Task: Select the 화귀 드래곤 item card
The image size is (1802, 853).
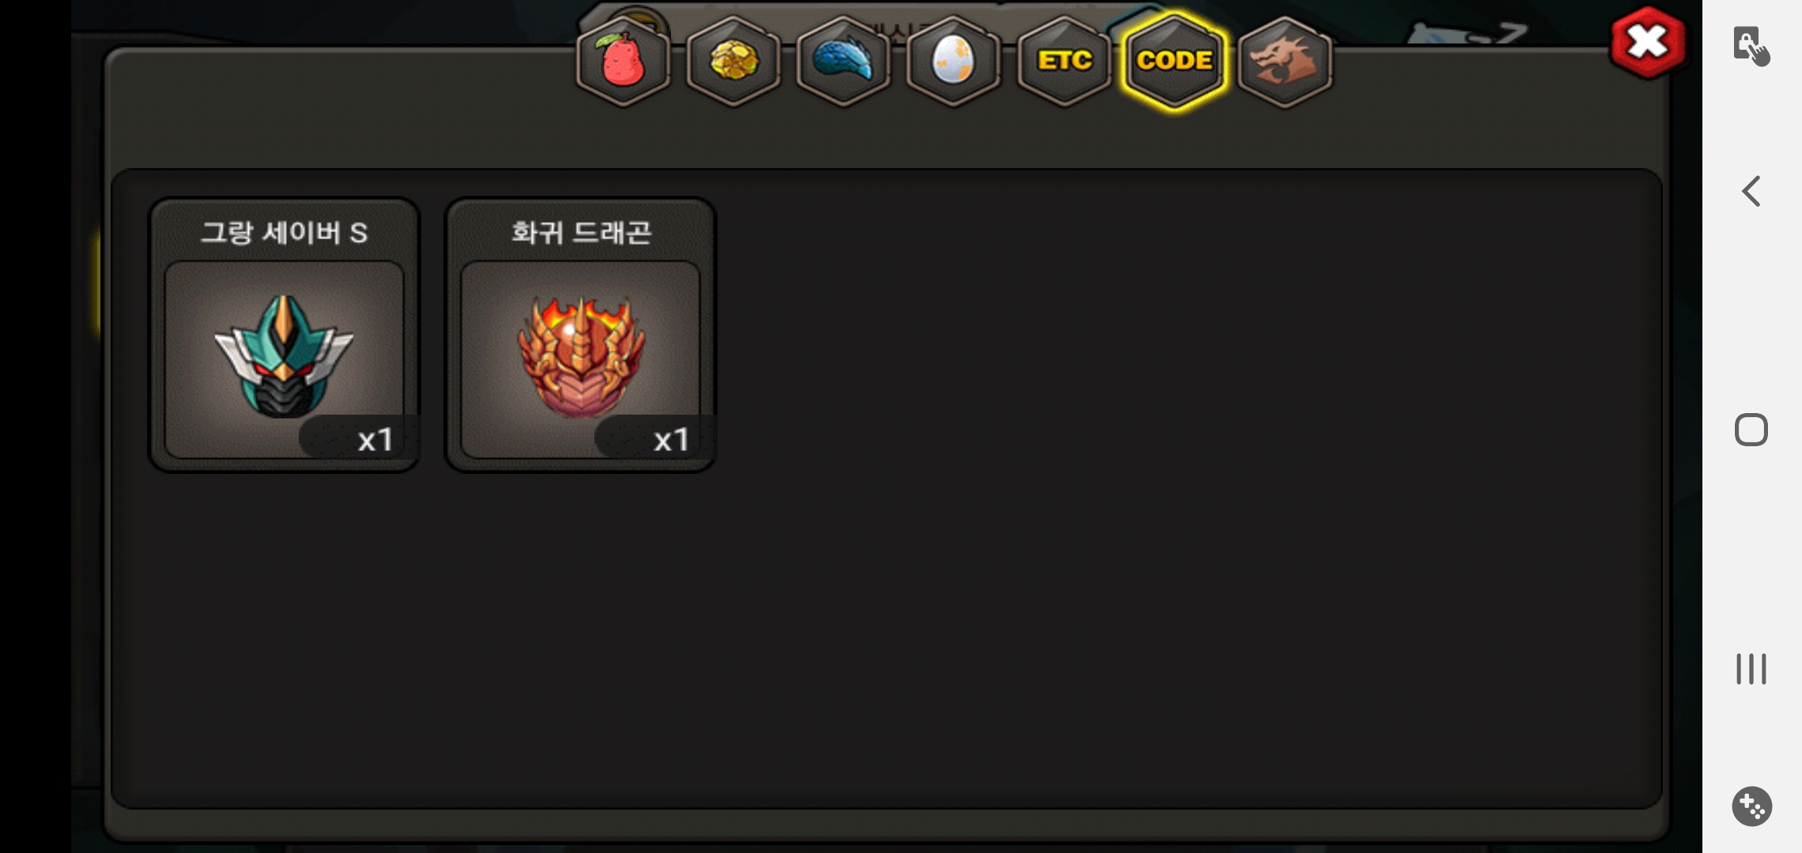Action: pyautogui.click(x=580, y=335)
